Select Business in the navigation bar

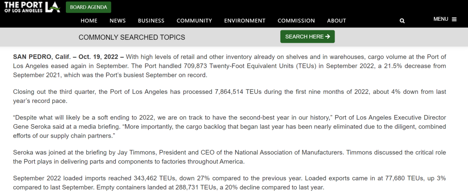[x=151, y=21]
